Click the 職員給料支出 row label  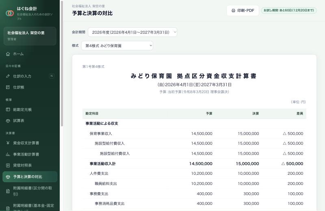point(106,184)
